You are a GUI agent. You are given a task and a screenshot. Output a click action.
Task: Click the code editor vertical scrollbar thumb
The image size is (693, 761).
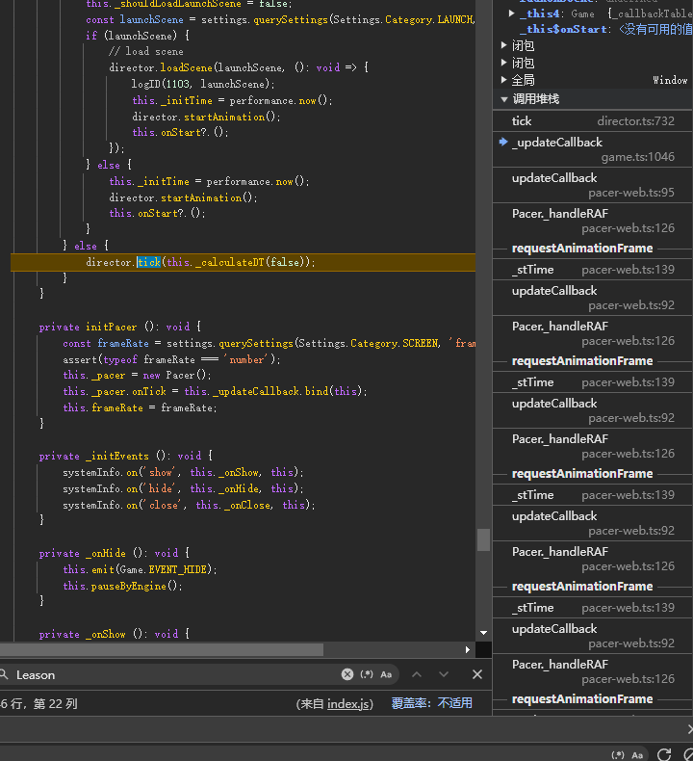(483, 539)
